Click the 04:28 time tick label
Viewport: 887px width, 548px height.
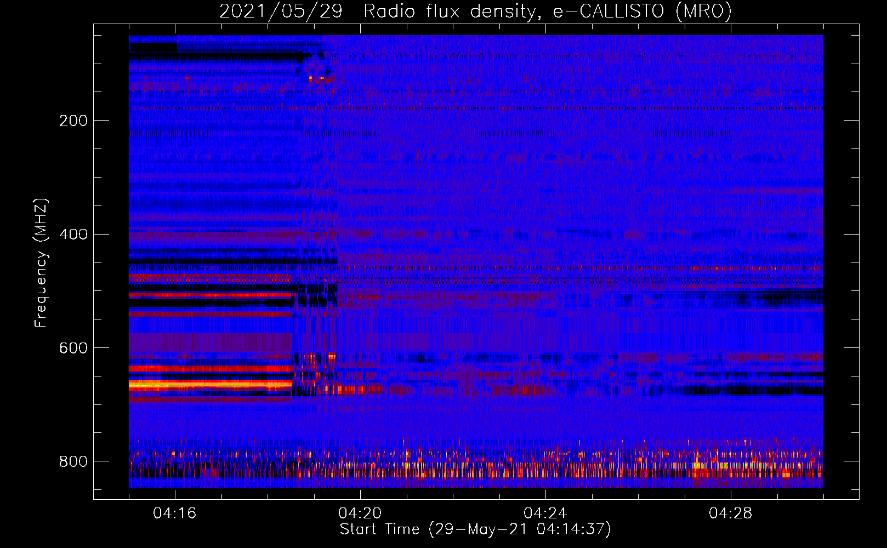click(731, 513)
